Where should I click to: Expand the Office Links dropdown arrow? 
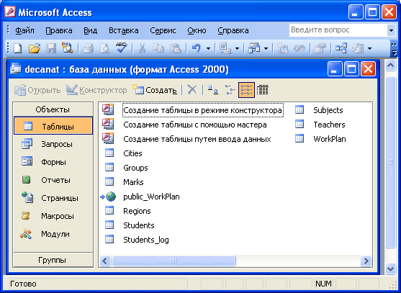click(x=237, y=48)
